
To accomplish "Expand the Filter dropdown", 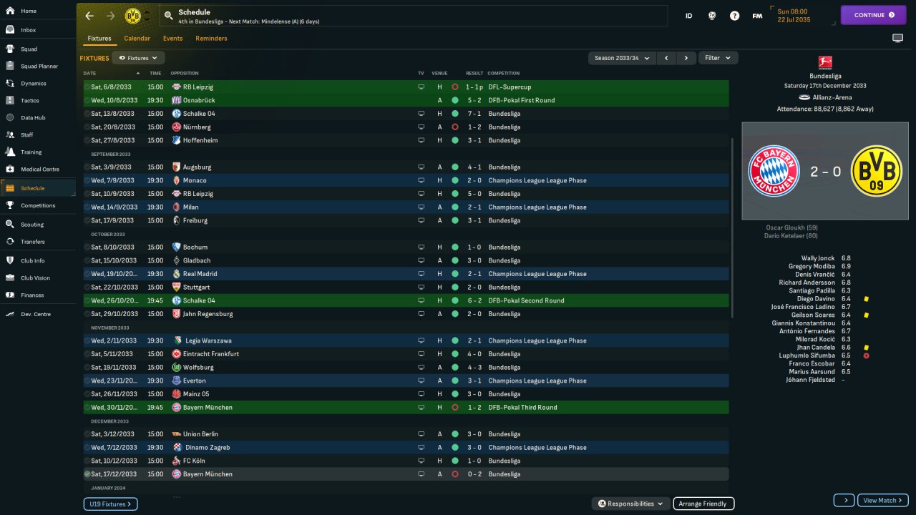I will pyautogui.click(x=718, y=58).
